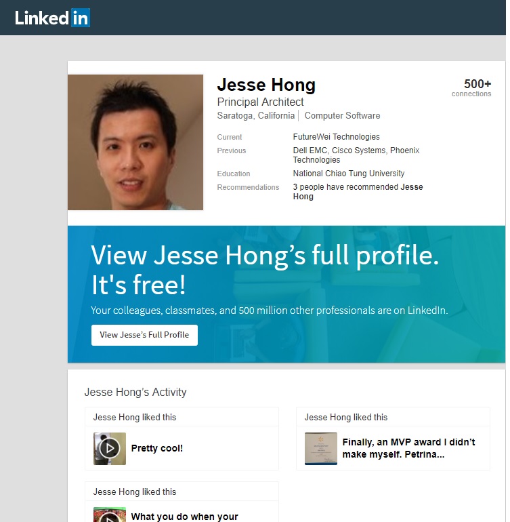The height and width of the screenshot is (522, 510).
Task: Click 500 million other professionals tagline
Action: (x=270, y=310)
